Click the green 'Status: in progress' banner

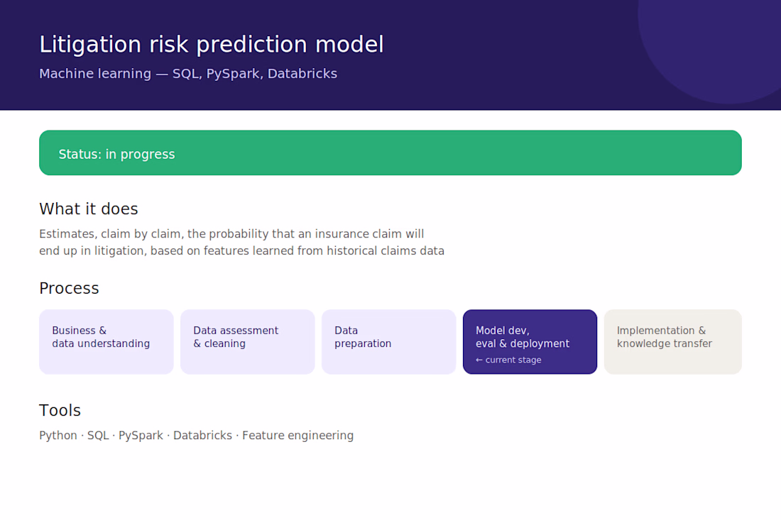click(390, 153)
